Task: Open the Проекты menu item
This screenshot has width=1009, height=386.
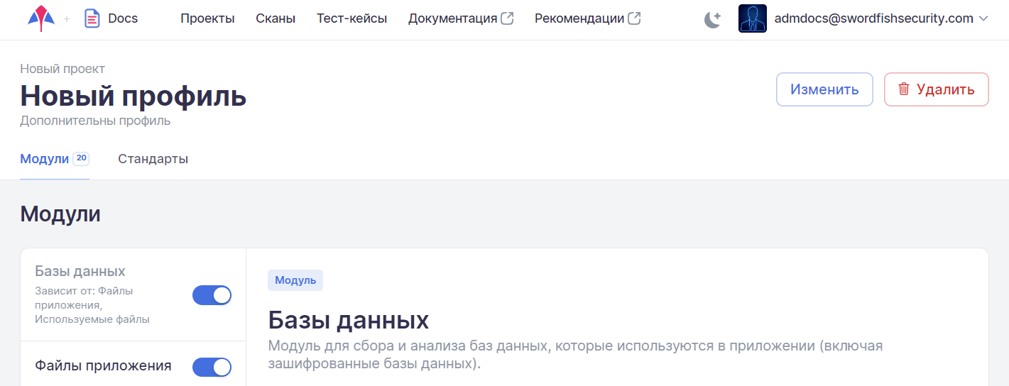Action: (207, 18)
